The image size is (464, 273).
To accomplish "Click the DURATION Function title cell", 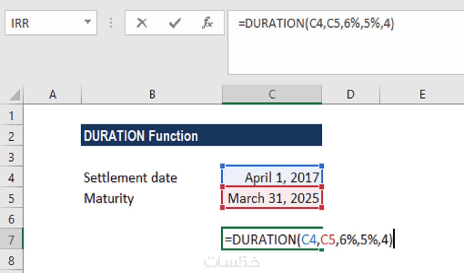I will point(201,136).
